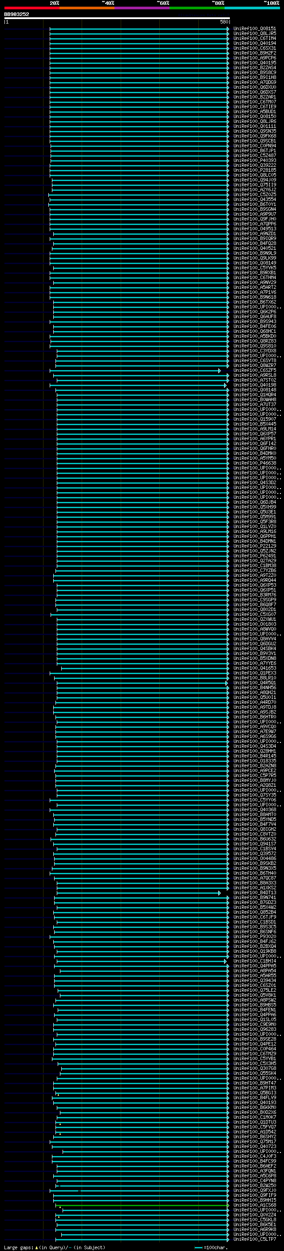The image size is (284, 1251).
Task: Select hit UniRef100_C6TIM4
Action: 255,38
